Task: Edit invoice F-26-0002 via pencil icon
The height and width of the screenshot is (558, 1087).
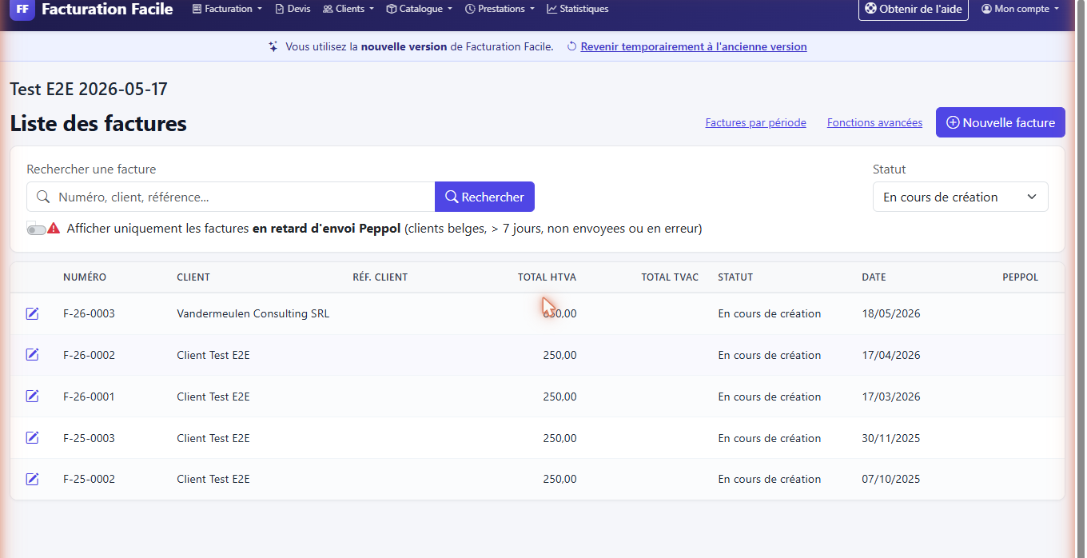Action: tap(32, 355)
